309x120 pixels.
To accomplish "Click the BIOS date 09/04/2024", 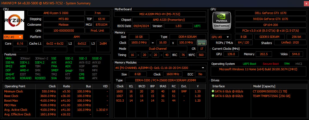I will pos(141,26).
